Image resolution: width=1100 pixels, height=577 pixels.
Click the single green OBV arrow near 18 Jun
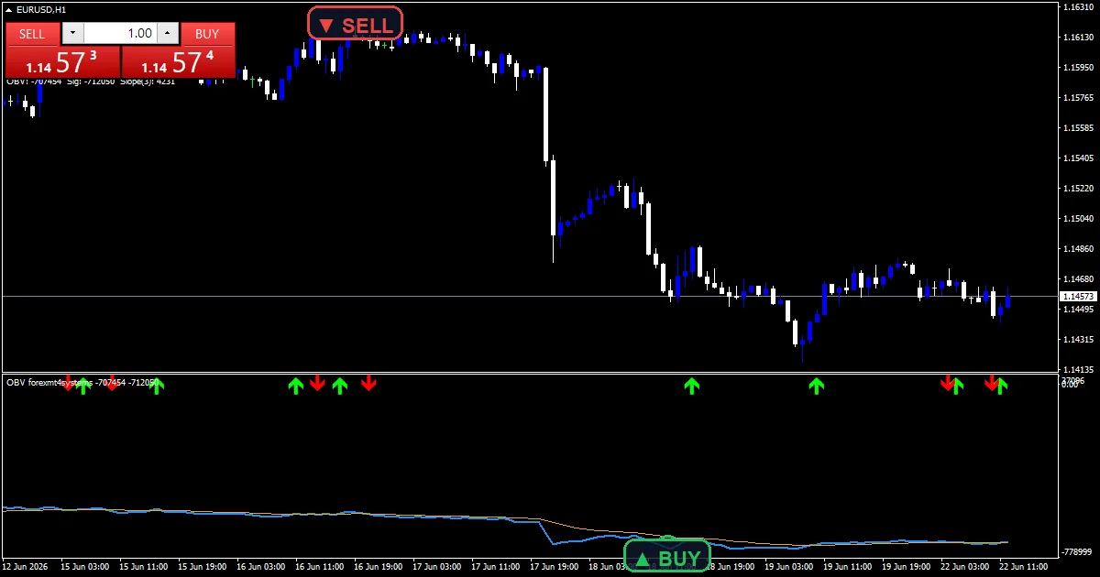point(692,386)
